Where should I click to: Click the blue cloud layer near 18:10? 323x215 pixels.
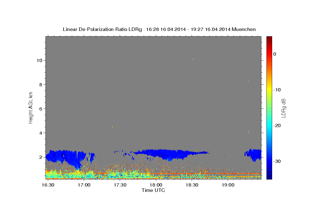coord(170,154)
